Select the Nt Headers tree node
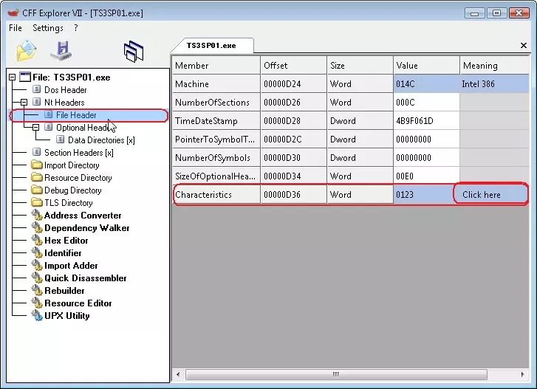The image size is (537, 389). pos(64,103)
